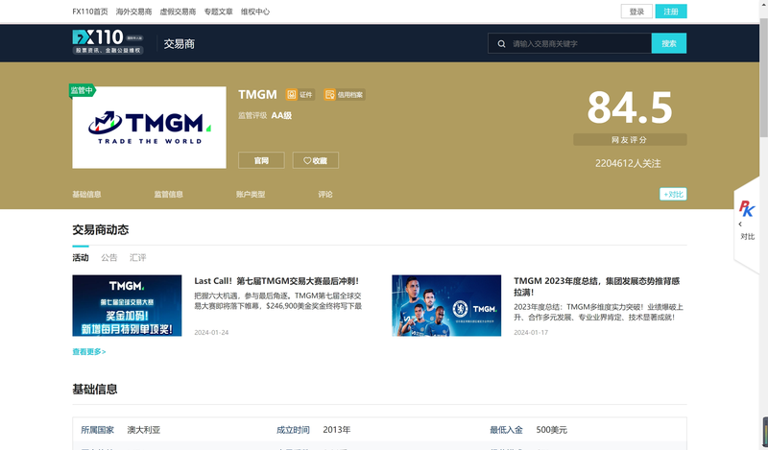Screen dimensions: 768x450
Task: Click the 注册 register button
Action: coord(671,12)
